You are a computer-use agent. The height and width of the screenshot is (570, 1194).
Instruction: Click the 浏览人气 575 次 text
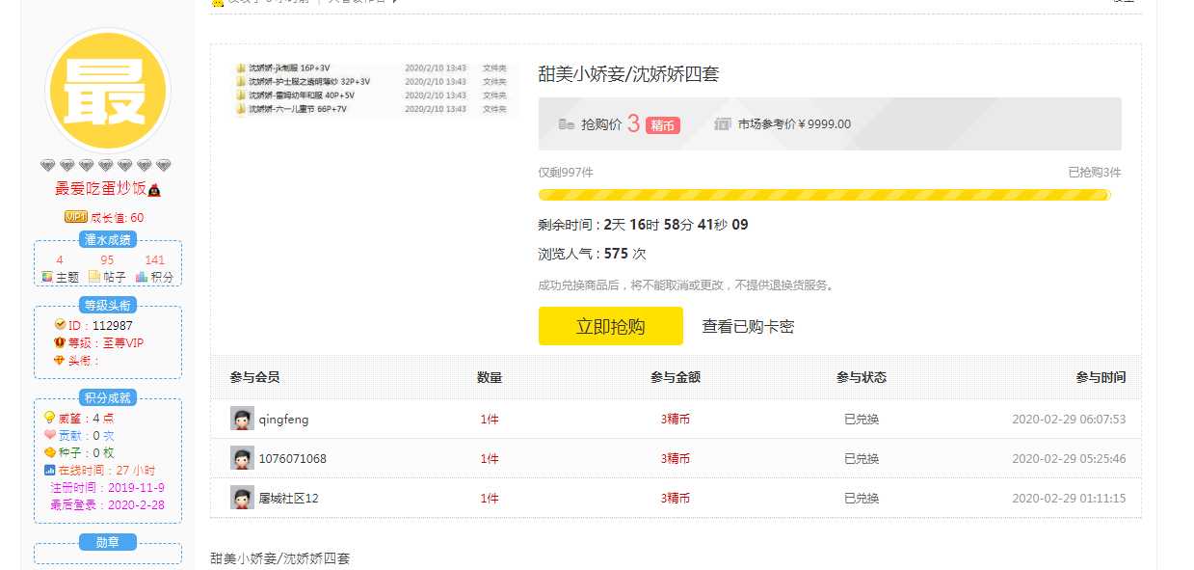(x=592, y=254)
